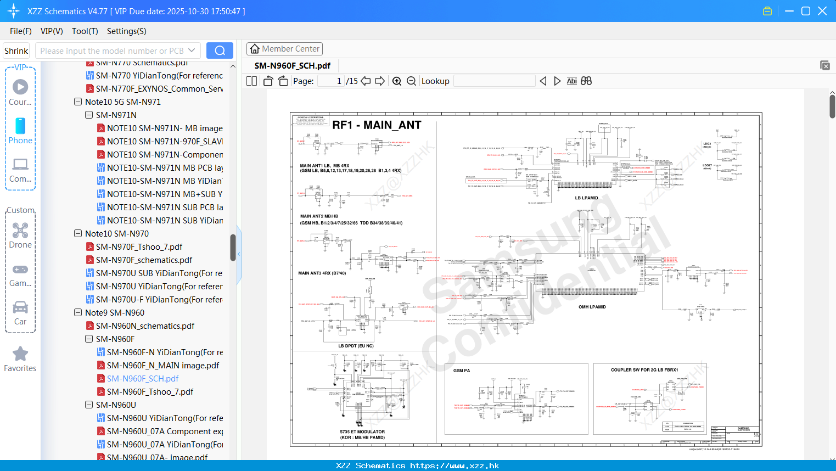The height and width of the screenshot is (471, 836).
Task: Open NOTE10 SM-N971N- MB image file
Action: (165, 128)
